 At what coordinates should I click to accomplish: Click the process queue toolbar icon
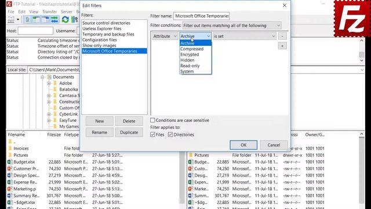74,19
